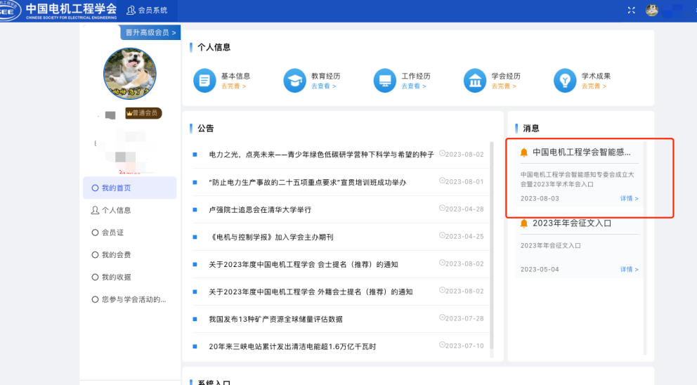The height and width of the screenshot is (385, 697).
Task: Open the 工作经历 monitor icon
Action: 385,81
